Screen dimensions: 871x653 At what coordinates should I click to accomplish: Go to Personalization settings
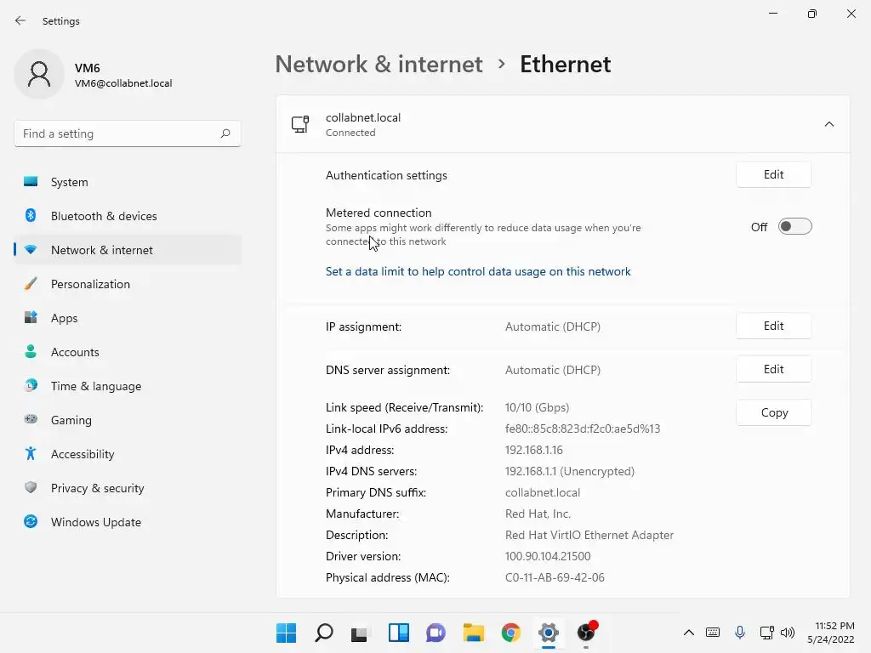90,284
